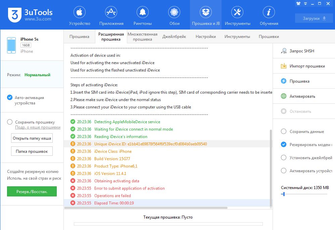Open the Инструменты toolbox icon in header

click(237, 12)
